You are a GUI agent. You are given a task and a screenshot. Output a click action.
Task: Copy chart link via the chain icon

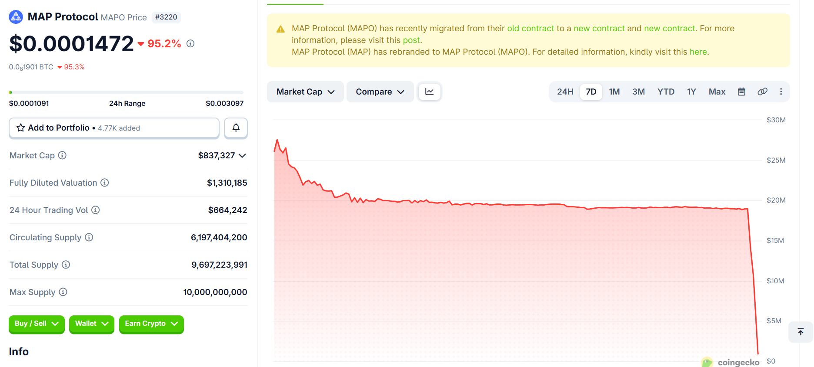point(762,92)
